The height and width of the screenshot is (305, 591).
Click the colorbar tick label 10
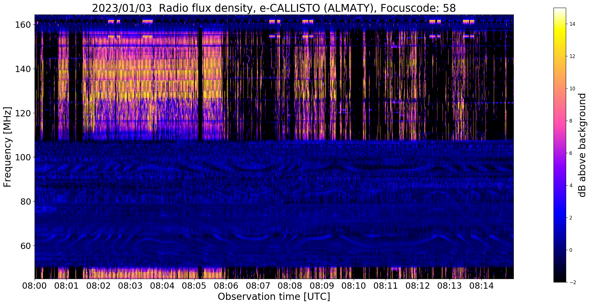[572, 89]
